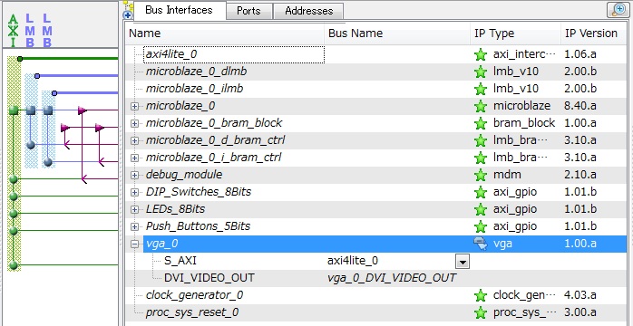Click the green star next to microblaze IP type
Viewport: 633px width, 326px height.
pyautogui.click(x=481, y=106)
